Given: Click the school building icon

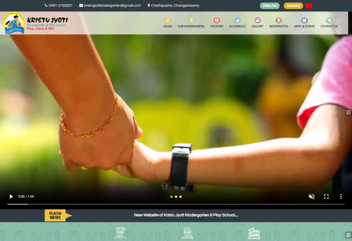Looking at the screenshot, I should coord(254,233).
